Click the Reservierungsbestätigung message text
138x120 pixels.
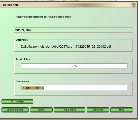(x=44, y=17)
